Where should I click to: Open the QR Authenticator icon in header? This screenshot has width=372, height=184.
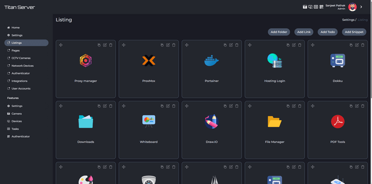pos(321,7)
